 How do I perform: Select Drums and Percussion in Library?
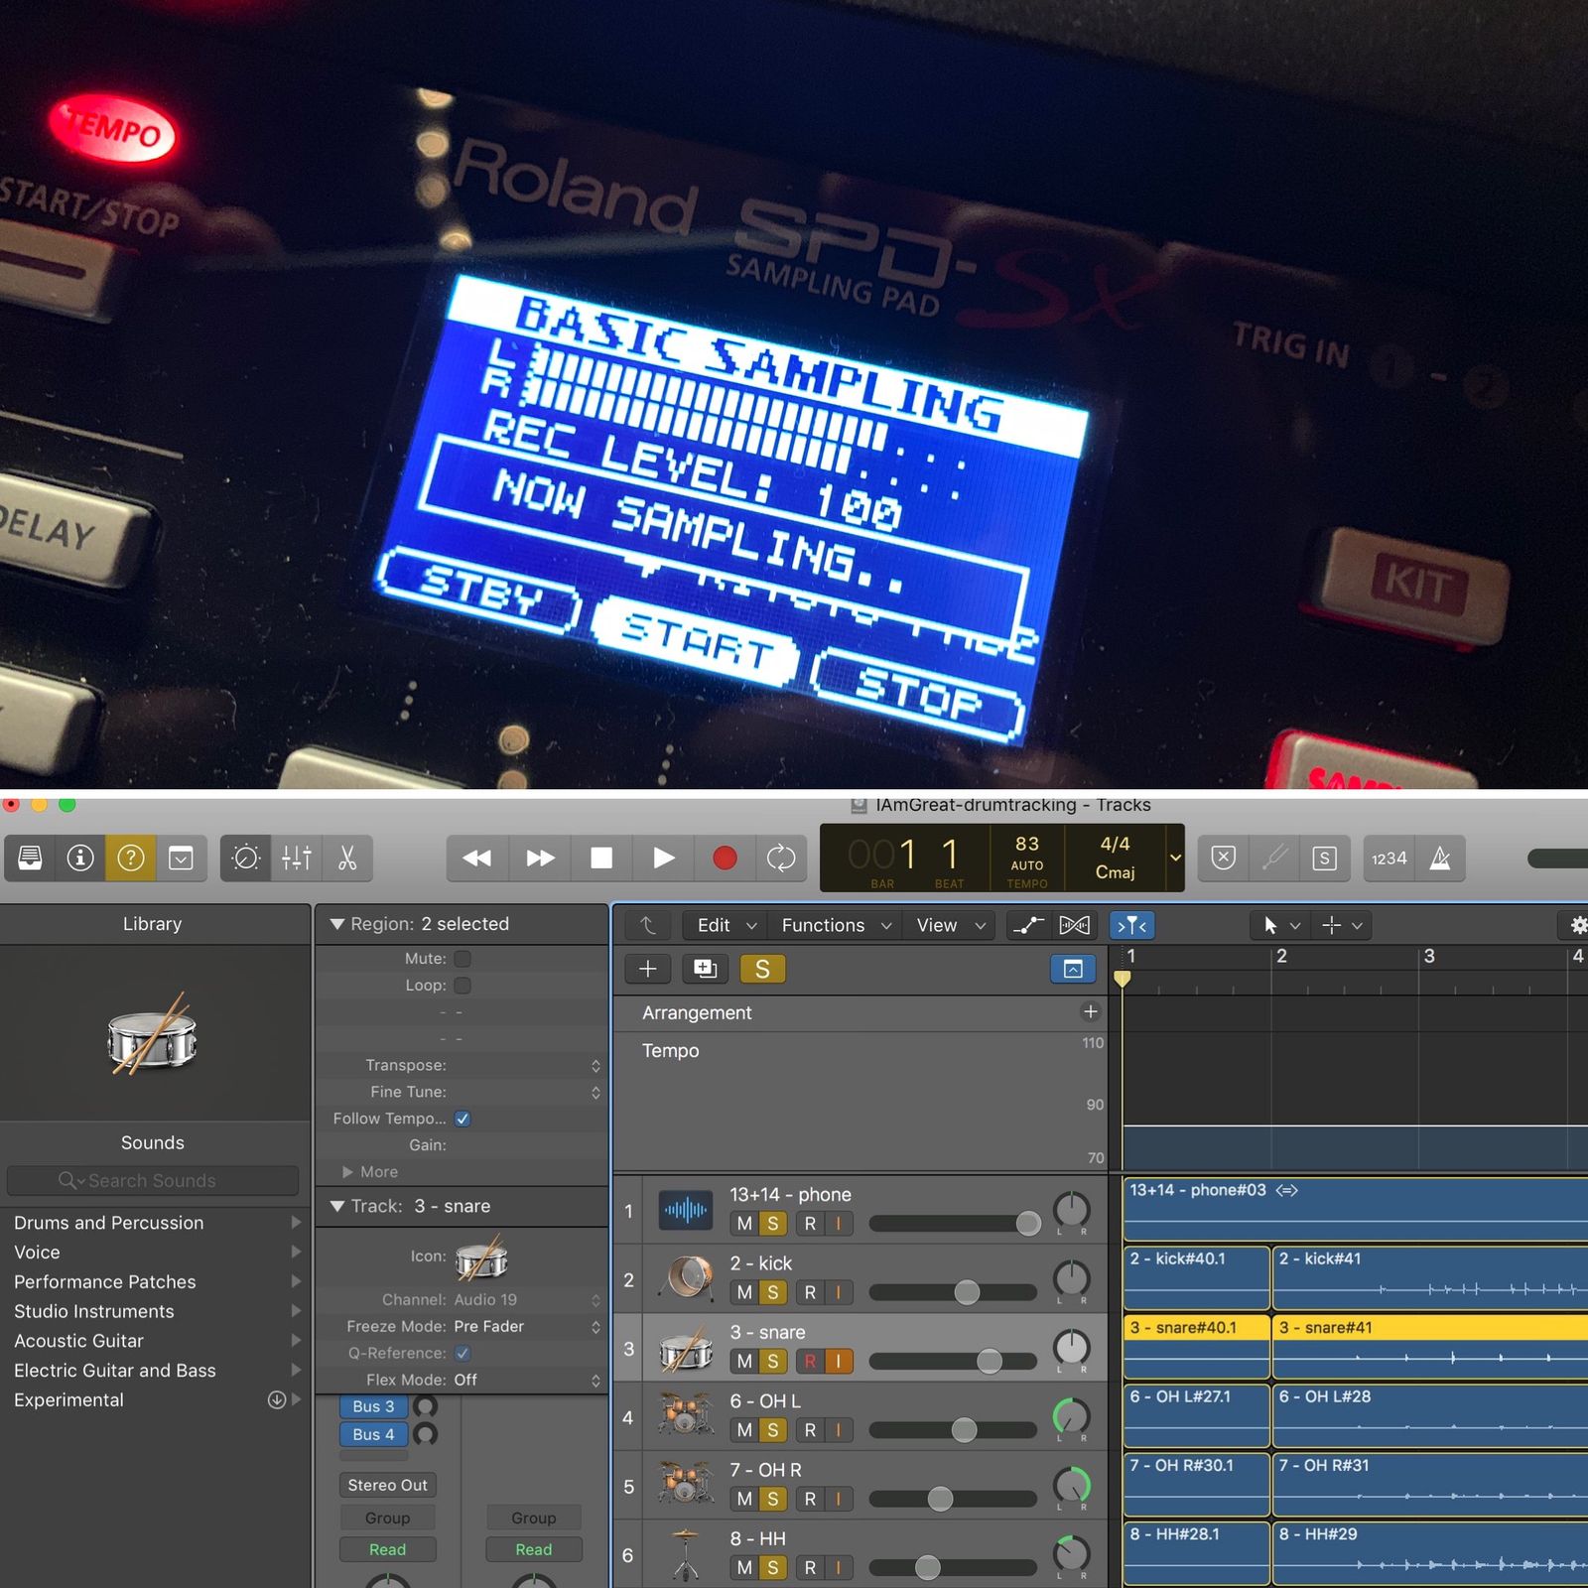pyautogui.click(x=109, y=1223)
